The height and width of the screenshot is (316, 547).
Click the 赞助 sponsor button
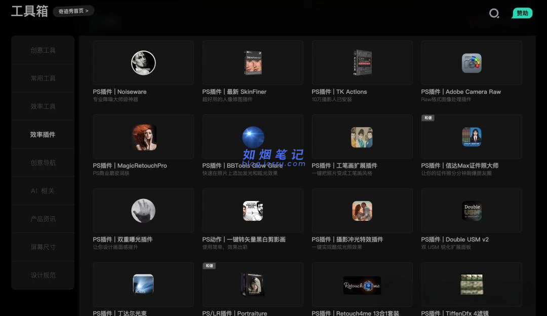[x=522, y=13]
